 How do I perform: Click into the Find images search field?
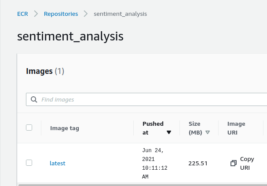point(146,99)
